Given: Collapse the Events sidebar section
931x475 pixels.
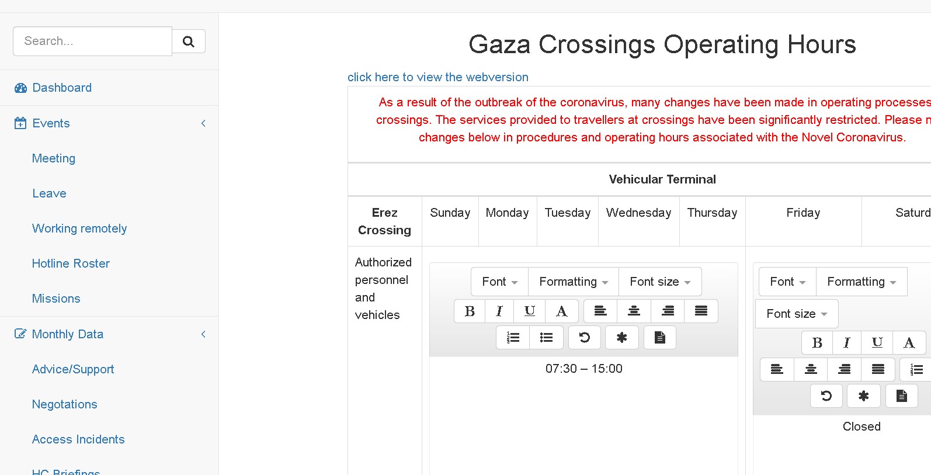Looking at the screenshot, I should pos(203,123).
